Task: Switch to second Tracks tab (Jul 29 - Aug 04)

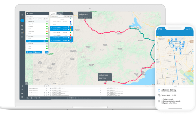Action: point(60,14)
